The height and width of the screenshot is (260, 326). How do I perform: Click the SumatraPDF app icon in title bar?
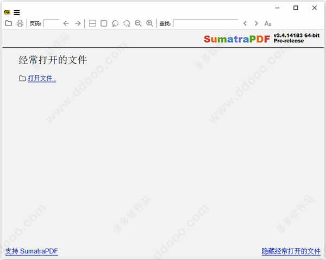click(x=8, y=12)
